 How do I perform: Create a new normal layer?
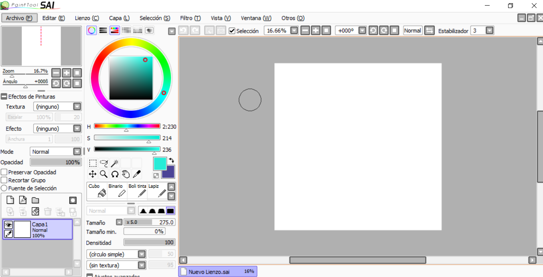point(10,200)
